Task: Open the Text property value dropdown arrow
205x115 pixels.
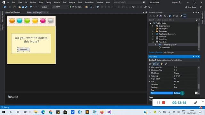Action: 196,93
